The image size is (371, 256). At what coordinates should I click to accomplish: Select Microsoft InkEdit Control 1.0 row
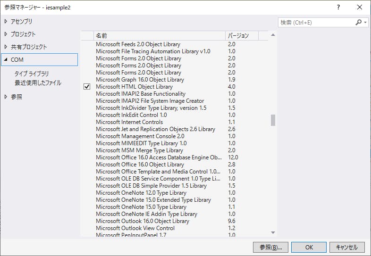point(174,115)
